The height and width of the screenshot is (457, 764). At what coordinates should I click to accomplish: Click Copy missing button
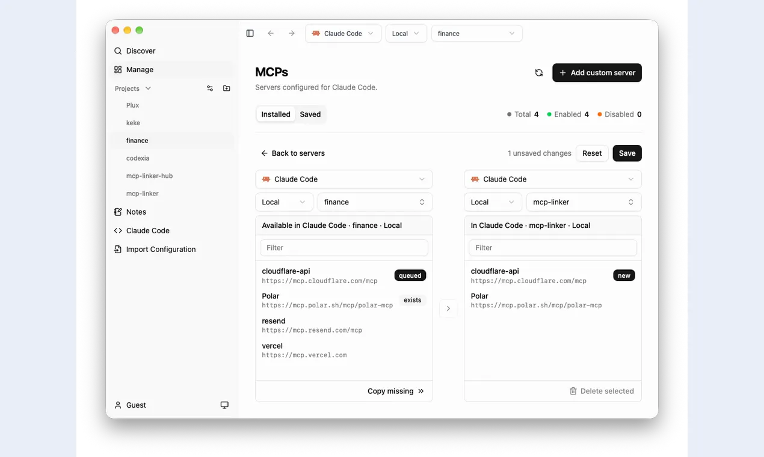click(x=396, y=391)
